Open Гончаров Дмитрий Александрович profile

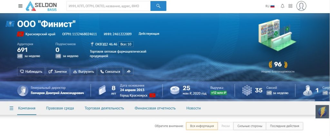[x=57, y=93]
